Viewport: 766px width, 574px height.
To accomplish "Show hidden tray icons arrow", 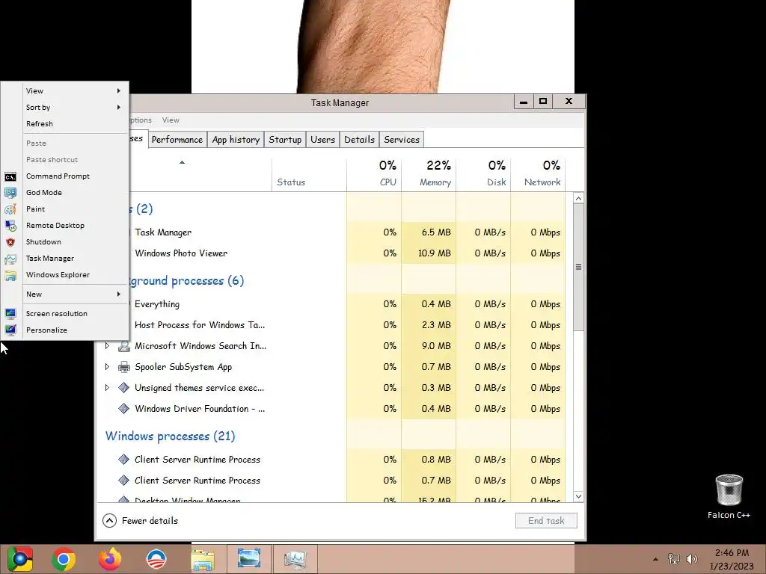I will [x=655, y=559].
